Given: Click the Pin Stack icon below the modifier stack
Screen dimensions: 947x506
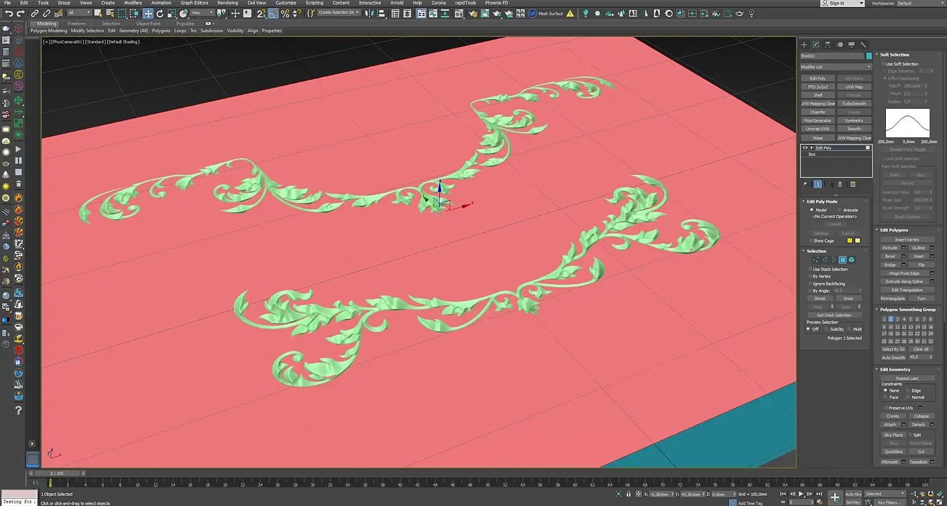Looking at the screenshot, I should point(805,184).
